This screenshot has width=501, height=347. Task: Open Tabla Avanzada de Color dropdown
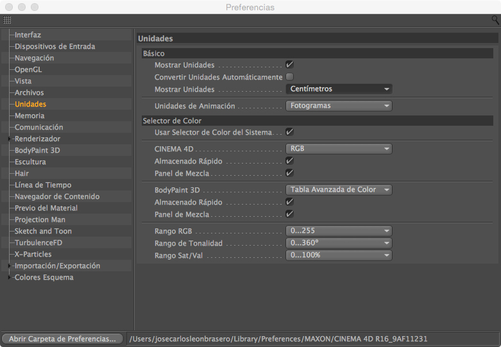pos(338,190)
